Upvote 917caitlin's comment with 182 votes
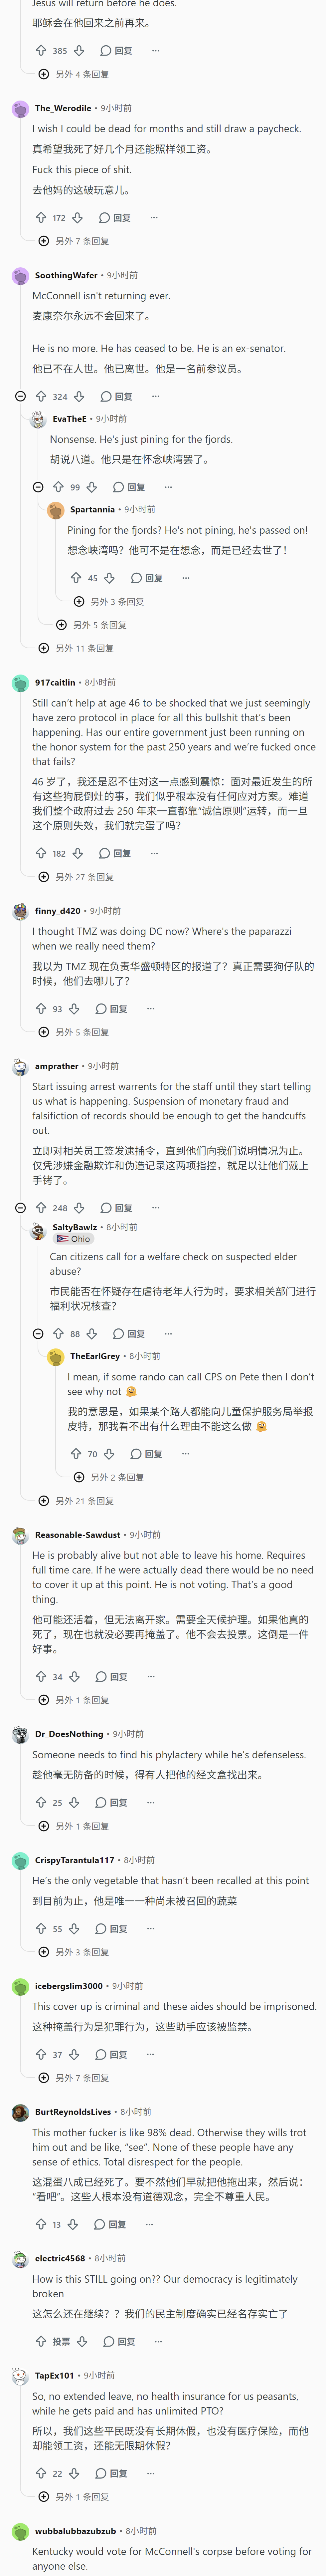 click(41, 853)
